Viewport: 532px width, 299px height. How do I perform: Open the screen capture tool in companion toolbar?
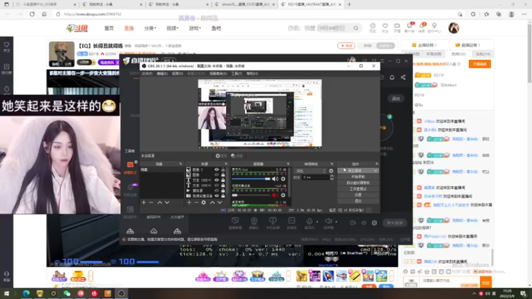[235, 223]
